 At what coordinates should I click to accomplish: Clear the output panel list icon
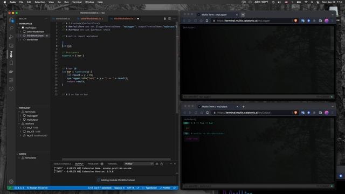[157, 164]
